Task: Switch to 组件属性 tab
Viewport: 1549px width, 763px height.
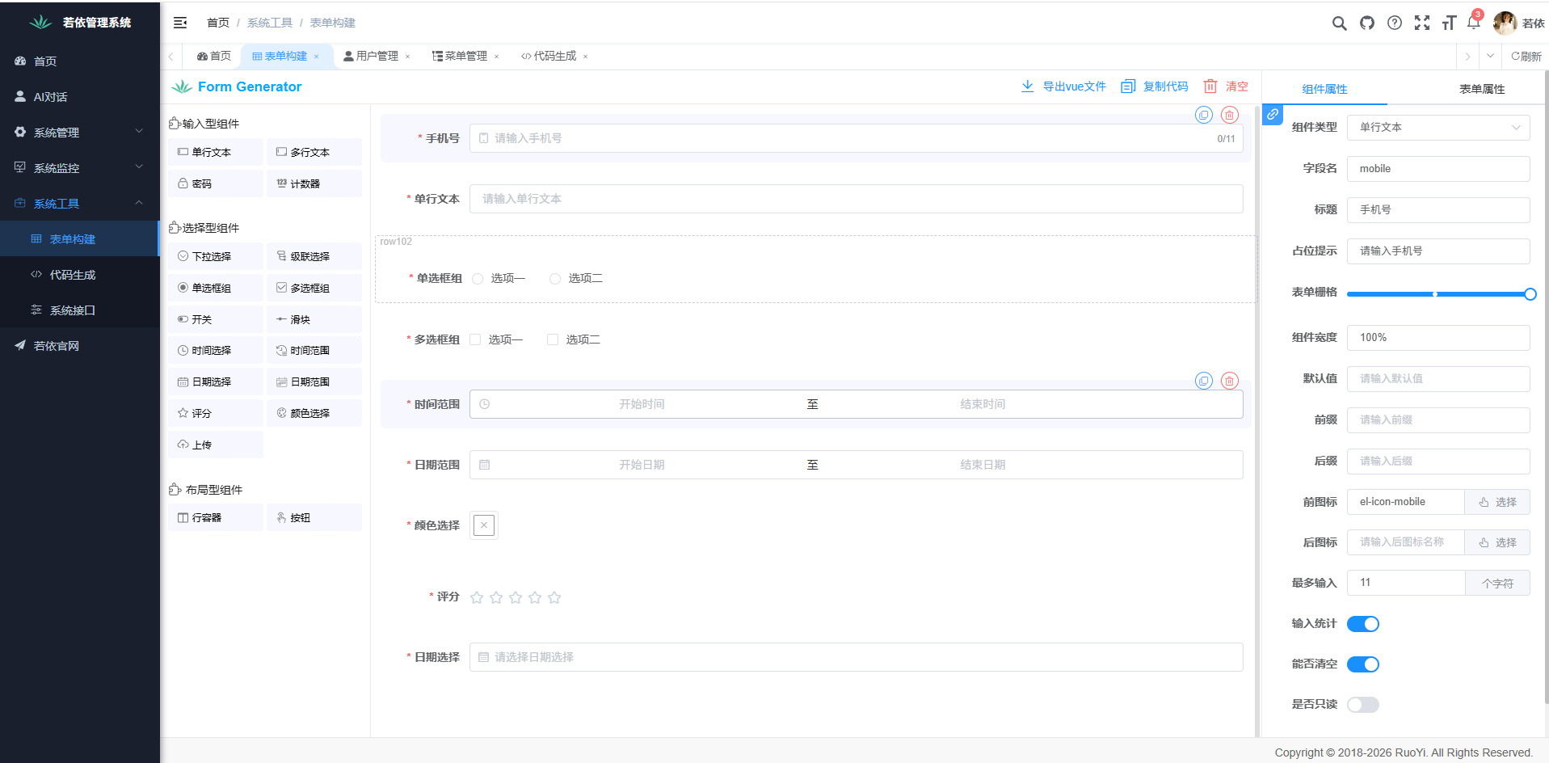Action: (1324, 89)
